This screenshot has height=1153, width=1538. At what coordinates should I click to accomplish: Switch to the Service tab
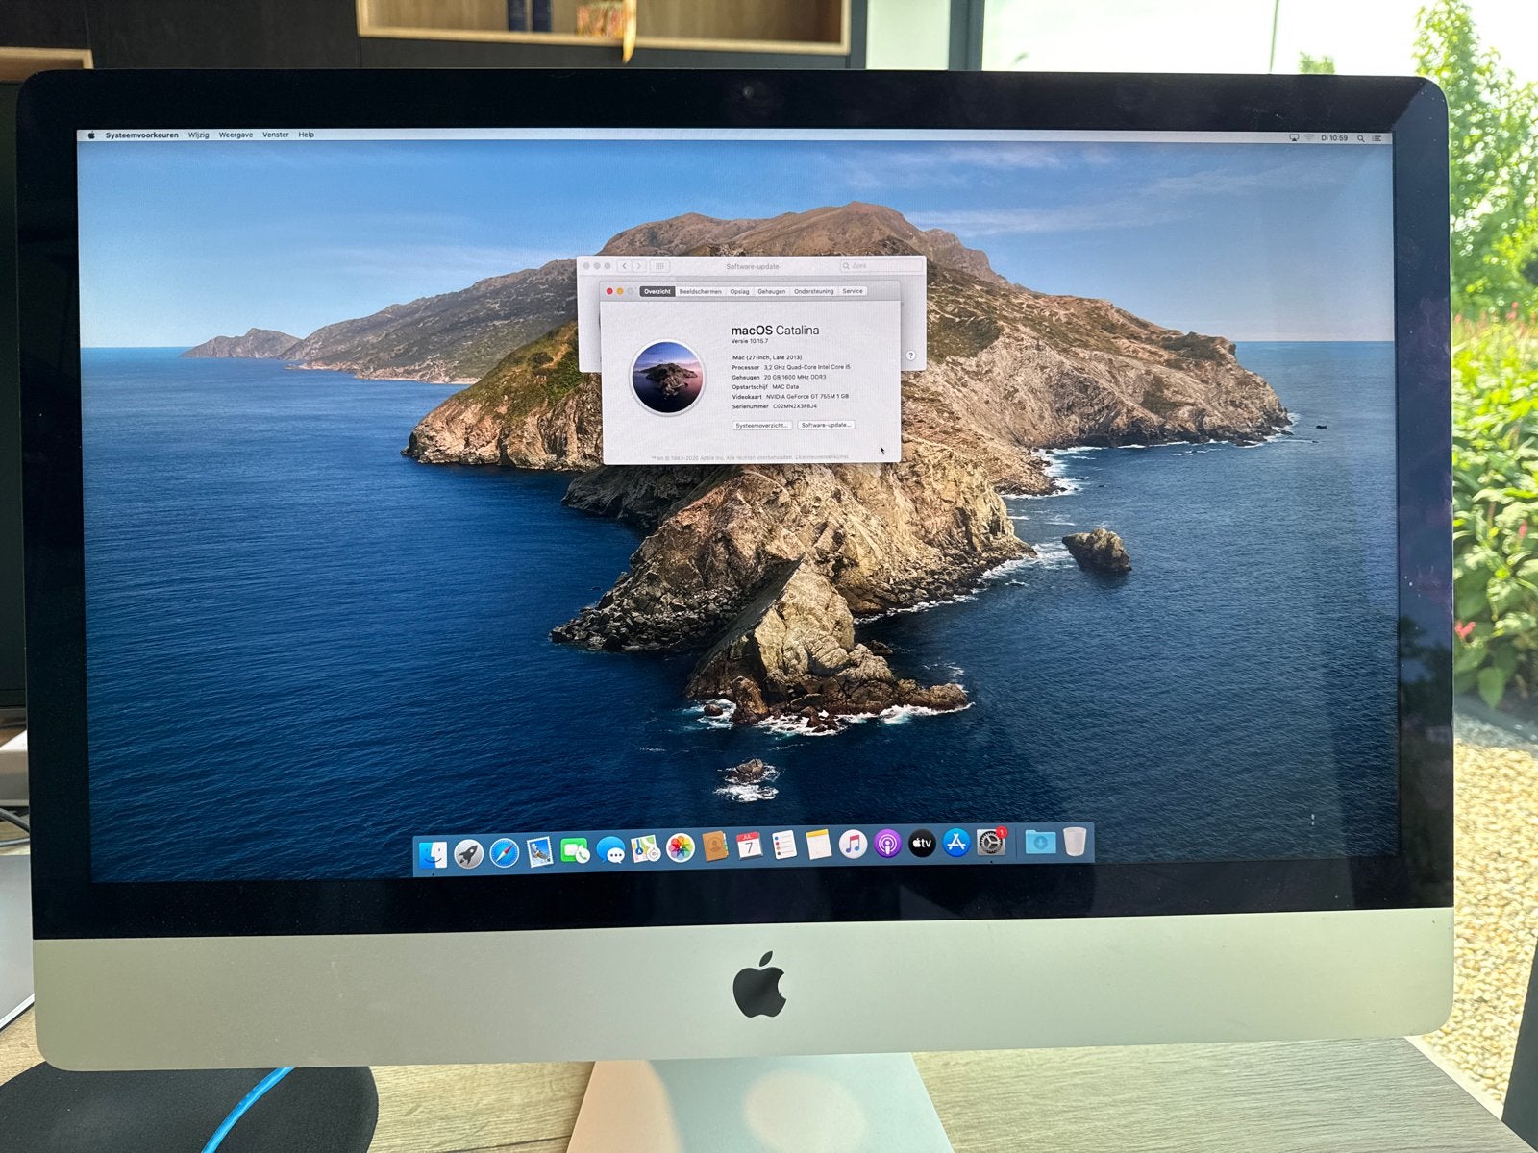[x=853, y=291]
